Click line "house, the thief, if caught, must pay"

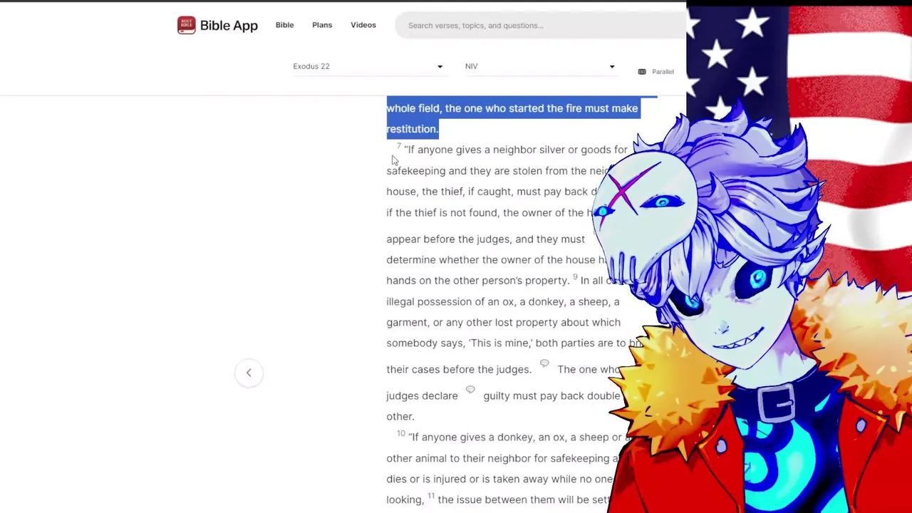(x=493, y=191)
